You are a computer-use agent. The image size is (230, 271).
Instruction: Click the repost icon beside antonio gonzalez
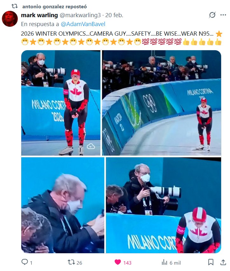tap(15, 6)
